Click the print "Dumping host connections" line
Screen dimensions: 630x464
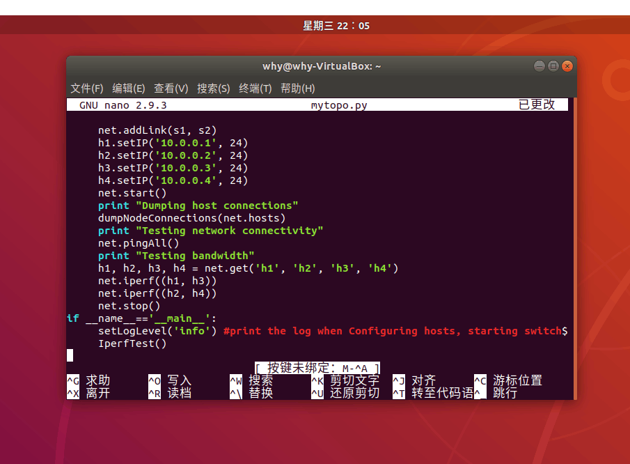tap(198, 206)
